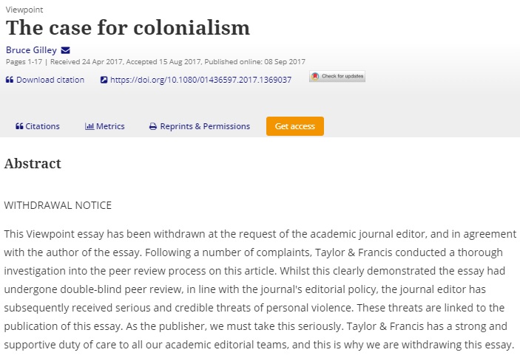The width and height of the screenshot is (520, 358).
Task: Click the bar chart icon beside Metrics
Action: [90, 126]
